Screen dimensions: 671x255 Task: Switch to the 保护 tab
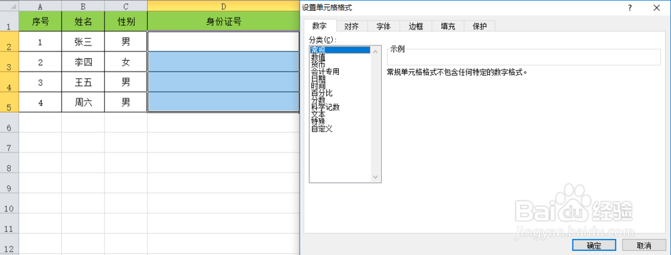point(479,26)
